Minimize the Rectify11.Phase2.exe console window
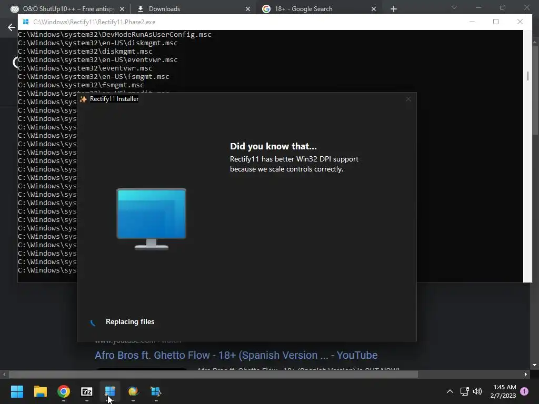 click(472, 22)
